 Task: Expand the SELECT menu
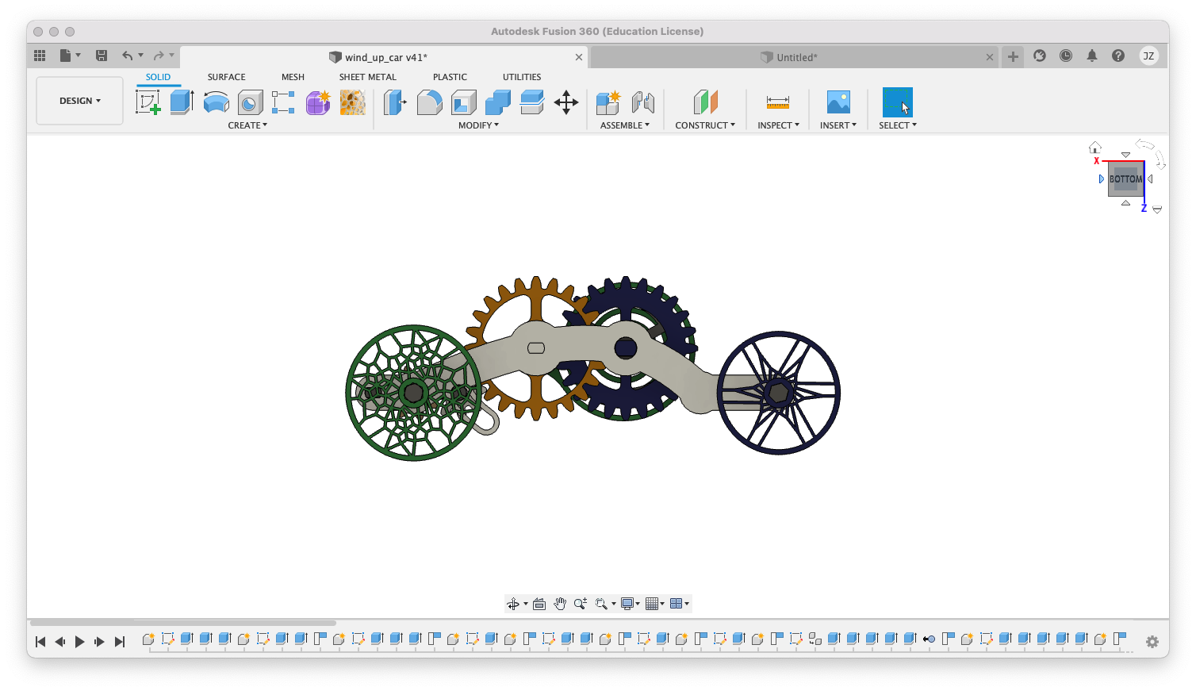(898, 125)
